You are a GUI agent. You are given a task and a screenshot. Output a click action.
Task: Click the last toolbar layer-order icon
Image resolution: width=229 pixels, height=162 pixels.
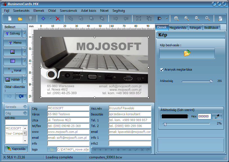coord(102,18)
